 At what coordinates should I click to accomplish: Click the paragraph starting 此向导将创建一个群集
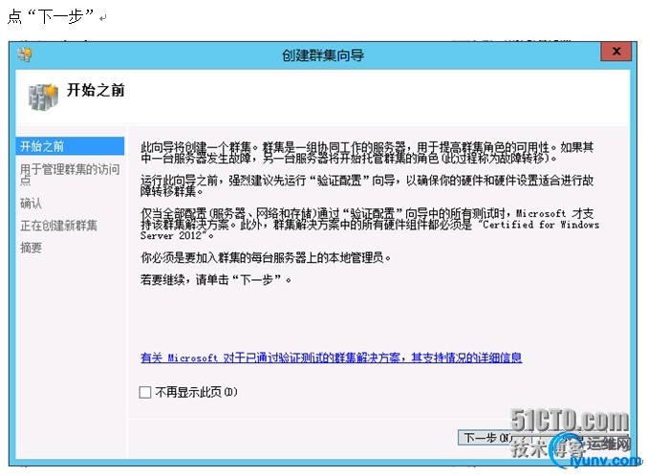pos(367,152)
